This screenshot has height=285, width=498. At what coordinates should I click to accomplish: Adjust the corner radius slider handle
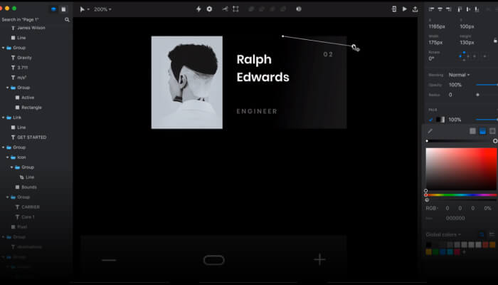(477, 95)
